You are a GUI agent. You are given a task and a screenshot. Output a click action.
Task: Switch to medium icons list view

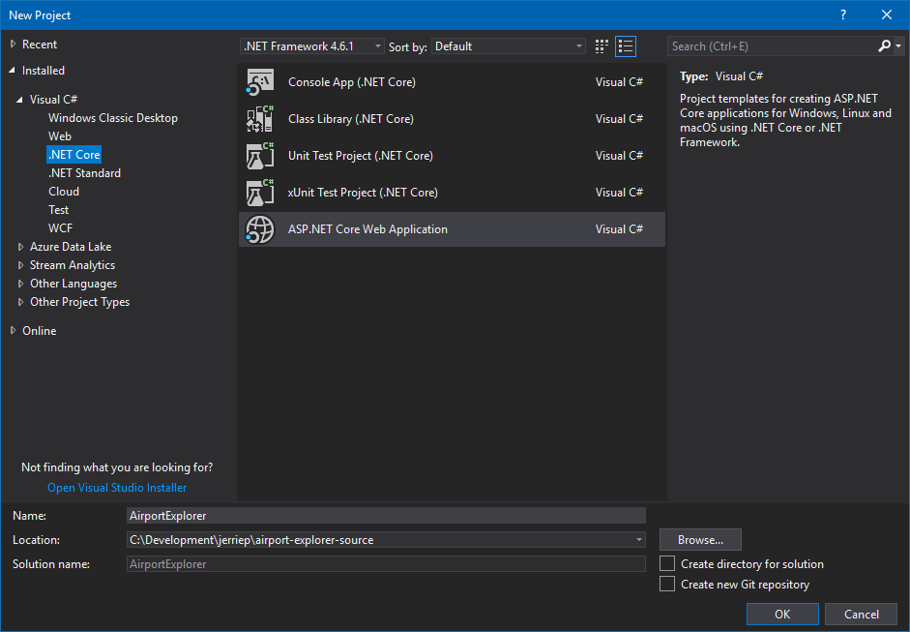pyautogui.click(x=626, y=46)
